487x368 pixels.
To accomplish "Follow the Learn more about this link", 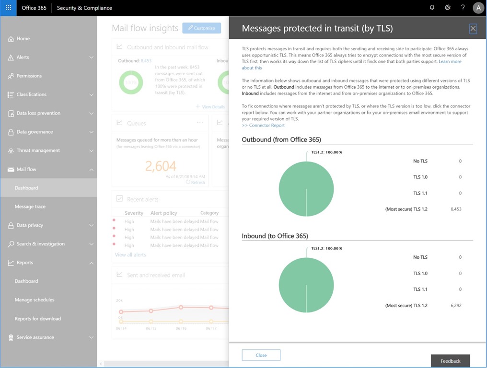I will [x=450, y=61].
